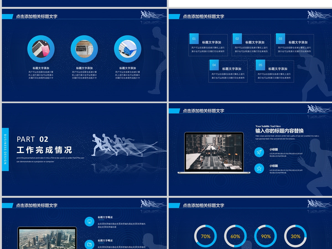This screenshot has height=249, width=332.
Task: Click the 小标题 label beside the star
Action: point(274,166)
